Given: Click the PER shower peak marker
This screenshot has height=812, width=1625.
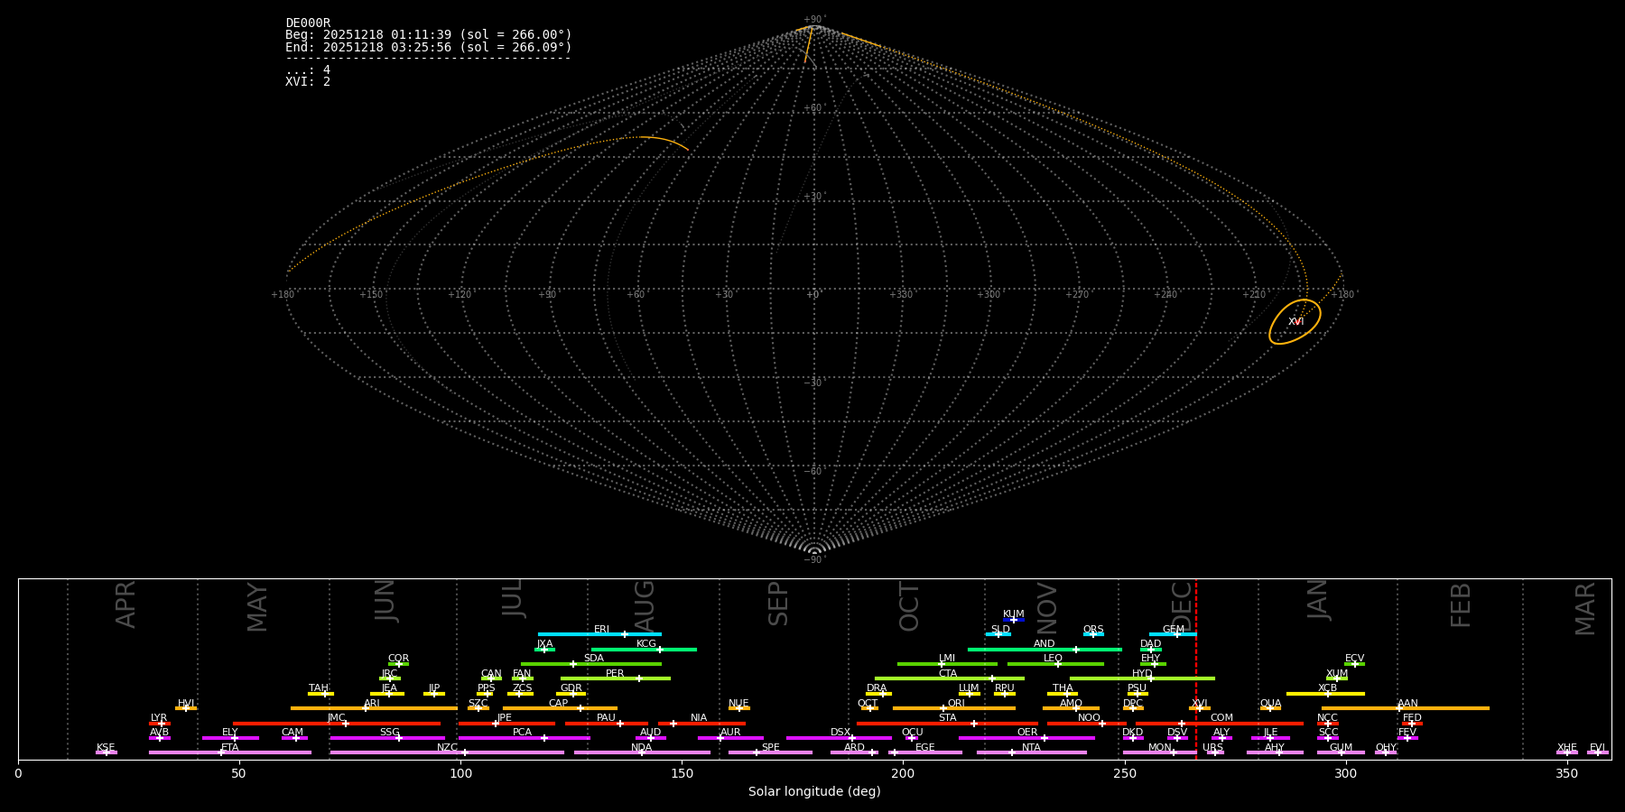Looking at the screenshot, I should (x=639, y=678).
